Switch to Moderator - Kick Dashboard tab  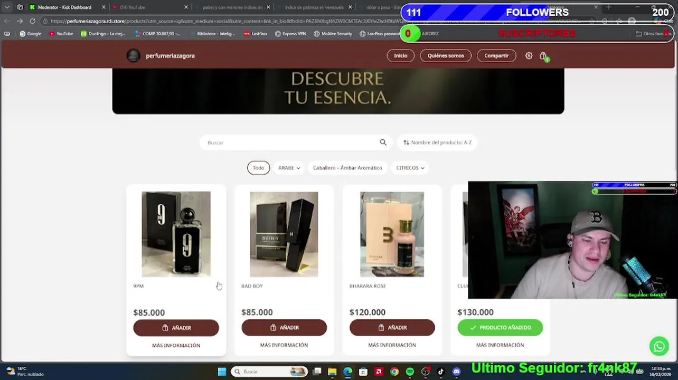click(x=64, y=7)
